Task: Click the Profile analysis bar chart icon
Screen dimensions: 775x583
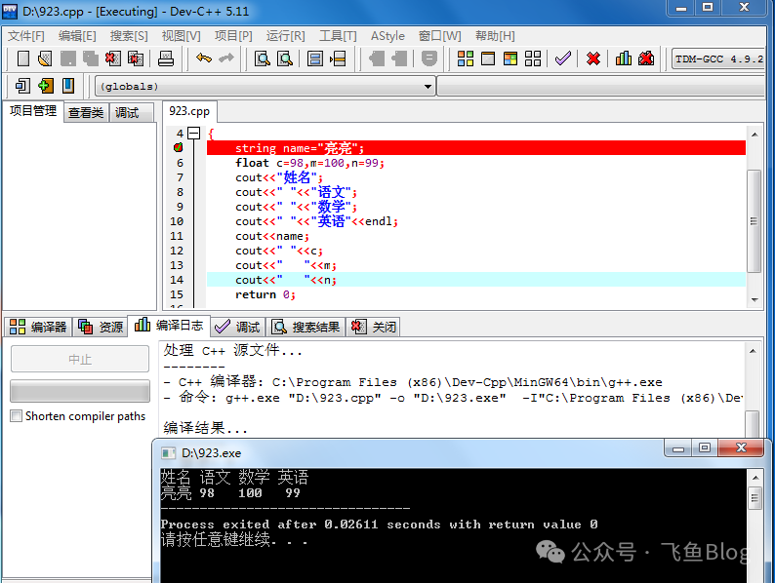Action: coord(624,58)
